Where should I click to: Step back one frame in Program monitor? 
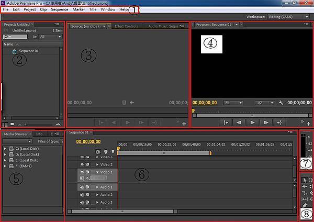[239, 123]
